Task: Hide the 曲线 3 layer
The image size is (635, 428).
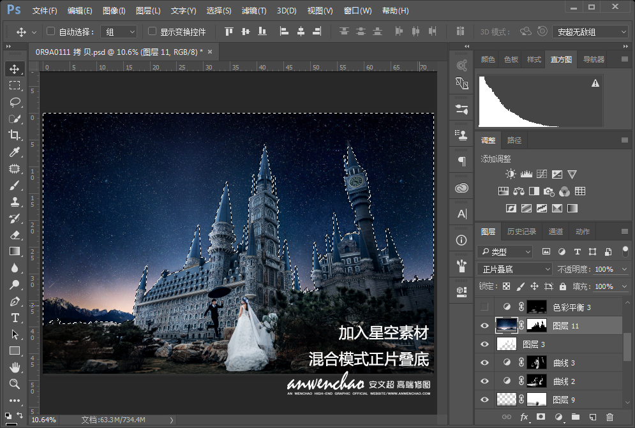Action: (484, 363)
